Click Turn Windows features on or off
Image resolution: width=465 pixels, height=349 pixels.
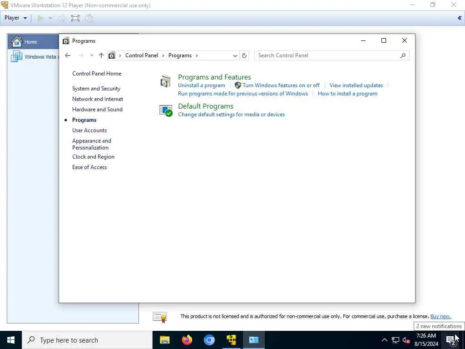[x=281, y=85]
